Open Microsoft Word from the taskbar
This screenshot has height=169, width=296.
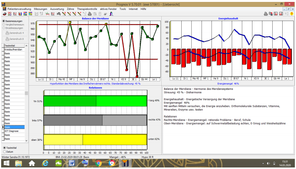click(x=71, y=164)
